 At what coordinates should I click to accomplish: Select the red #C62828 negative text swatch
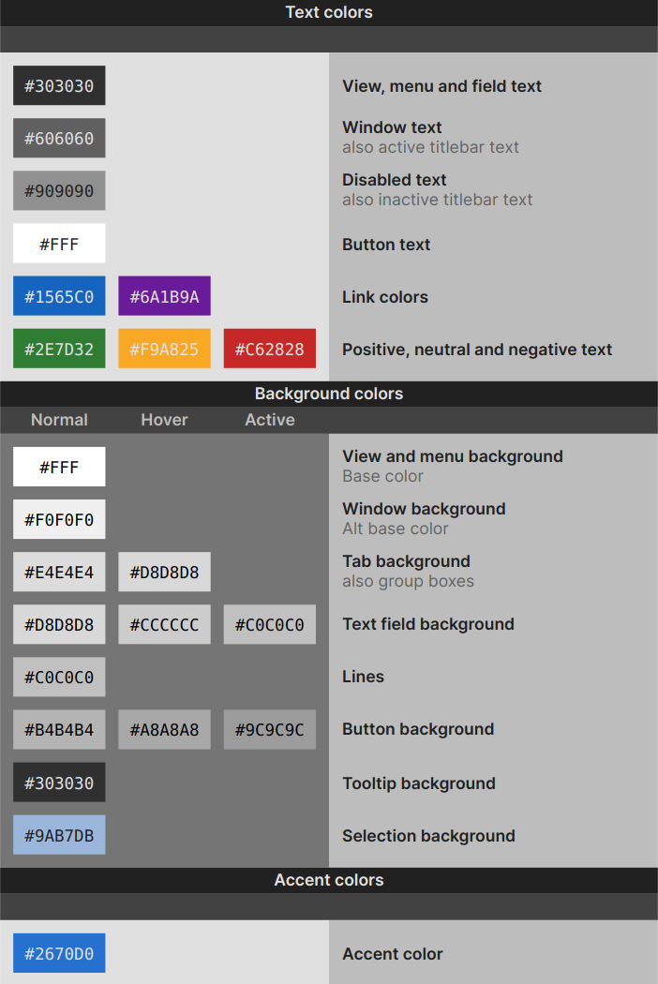click(x=270, y=349)
